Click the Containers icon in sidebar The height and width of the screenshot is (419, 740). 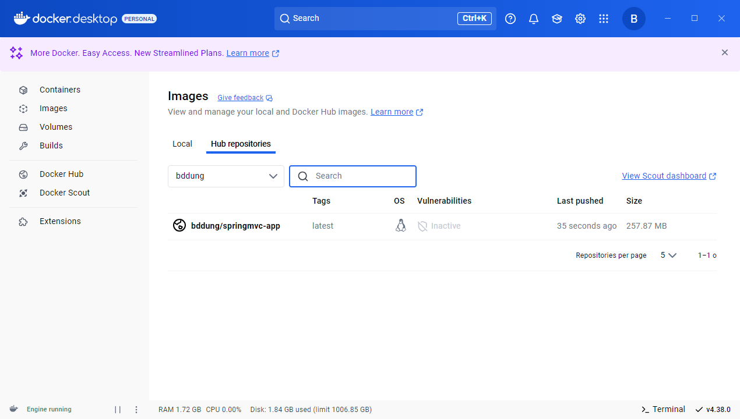pyautogui.click(x=23, y=90)
